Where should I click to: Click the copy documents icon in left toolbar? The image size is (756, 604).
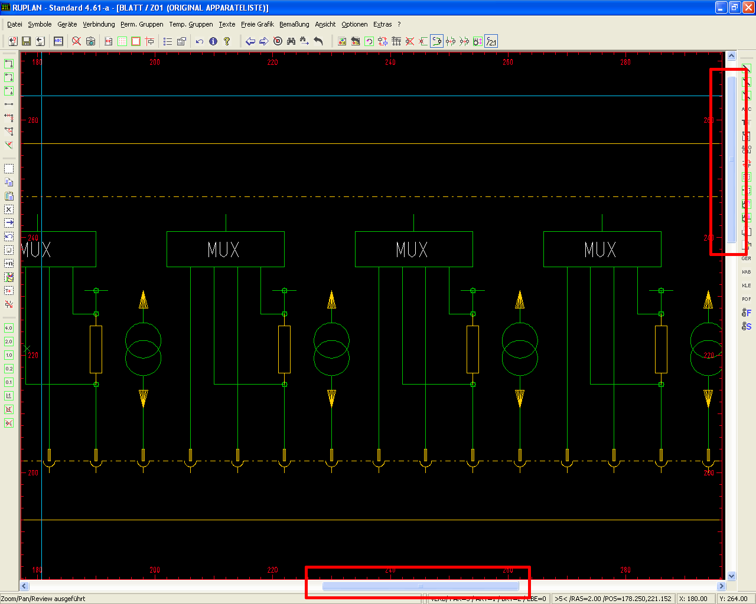point(9,182)
